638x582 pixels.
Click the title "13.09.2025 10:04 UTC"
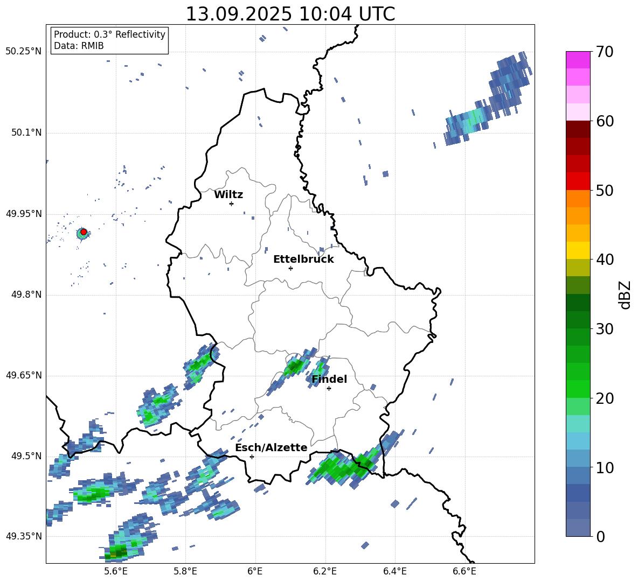290,14
